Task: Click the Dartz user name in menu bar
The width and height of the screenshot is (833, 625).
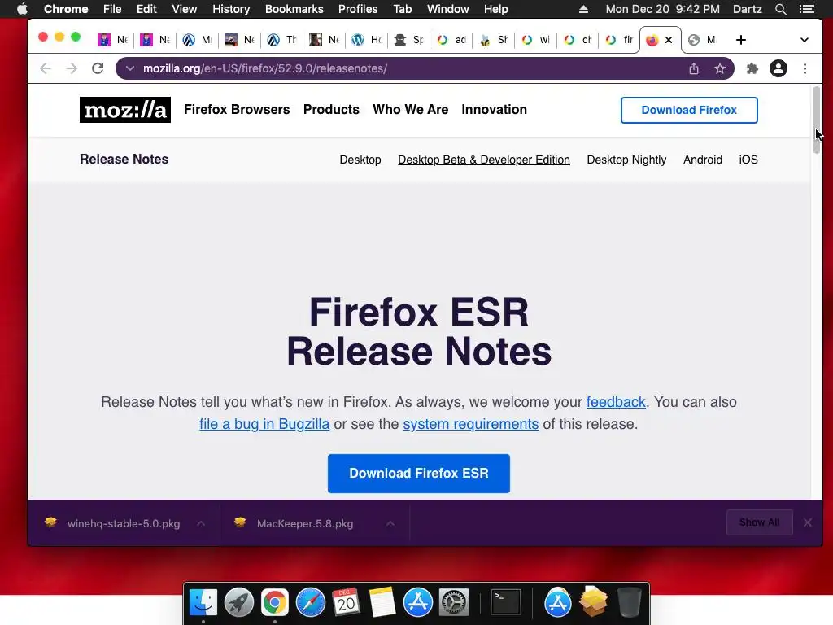Action: (747, 9)
